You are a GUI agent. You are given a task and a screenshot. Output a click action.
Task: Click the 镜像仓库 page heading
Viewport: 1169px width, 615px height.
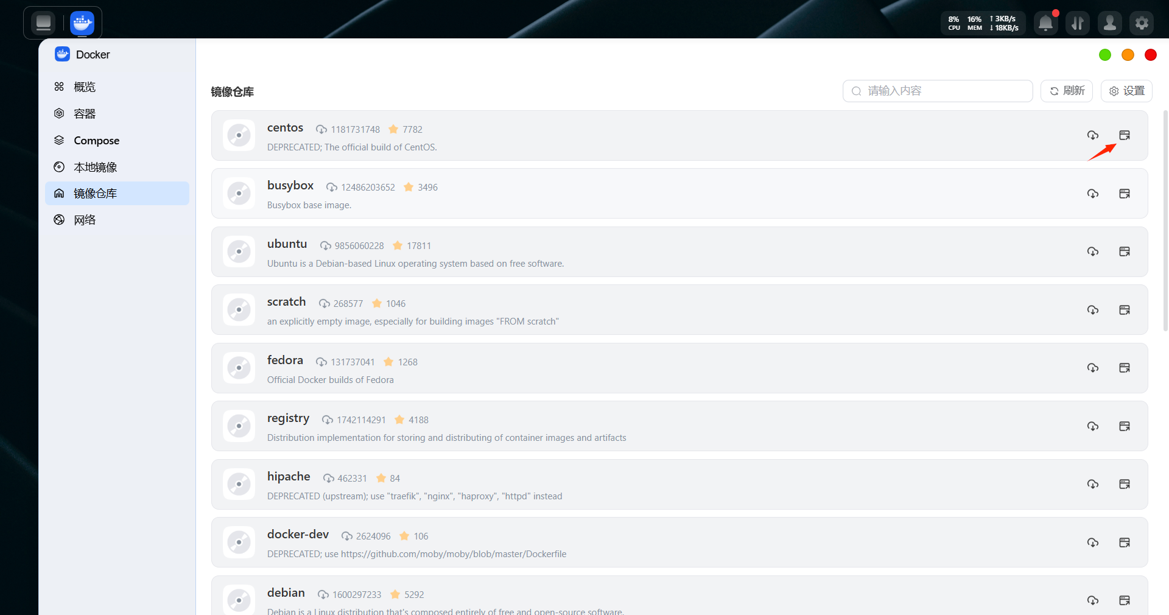pyautogui.click(x=232, y=92)
